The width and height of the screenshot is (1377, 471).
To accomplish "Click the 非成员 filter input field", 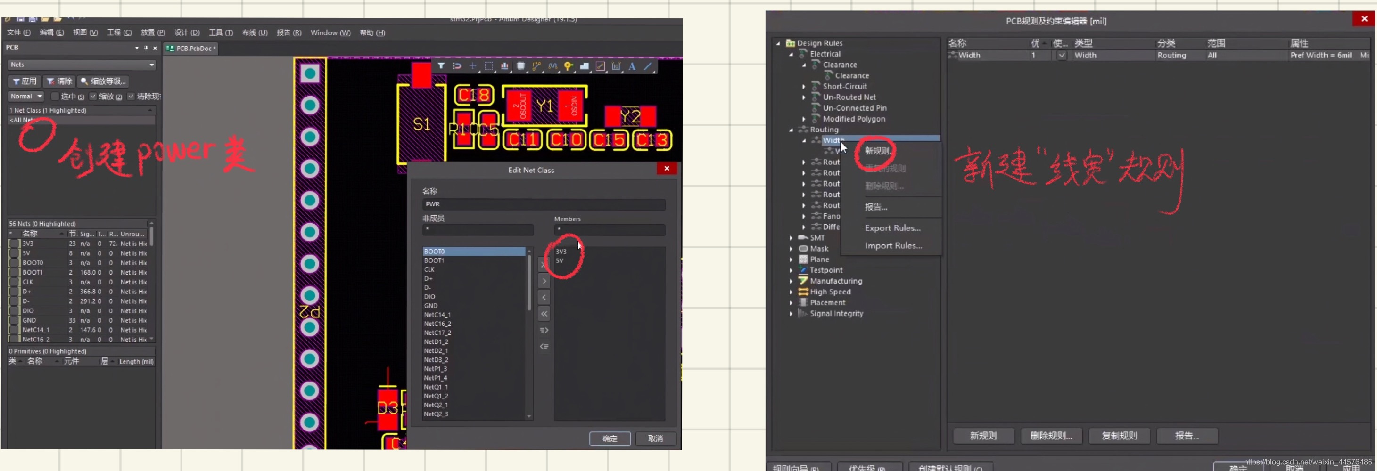I will click(478, 230).
